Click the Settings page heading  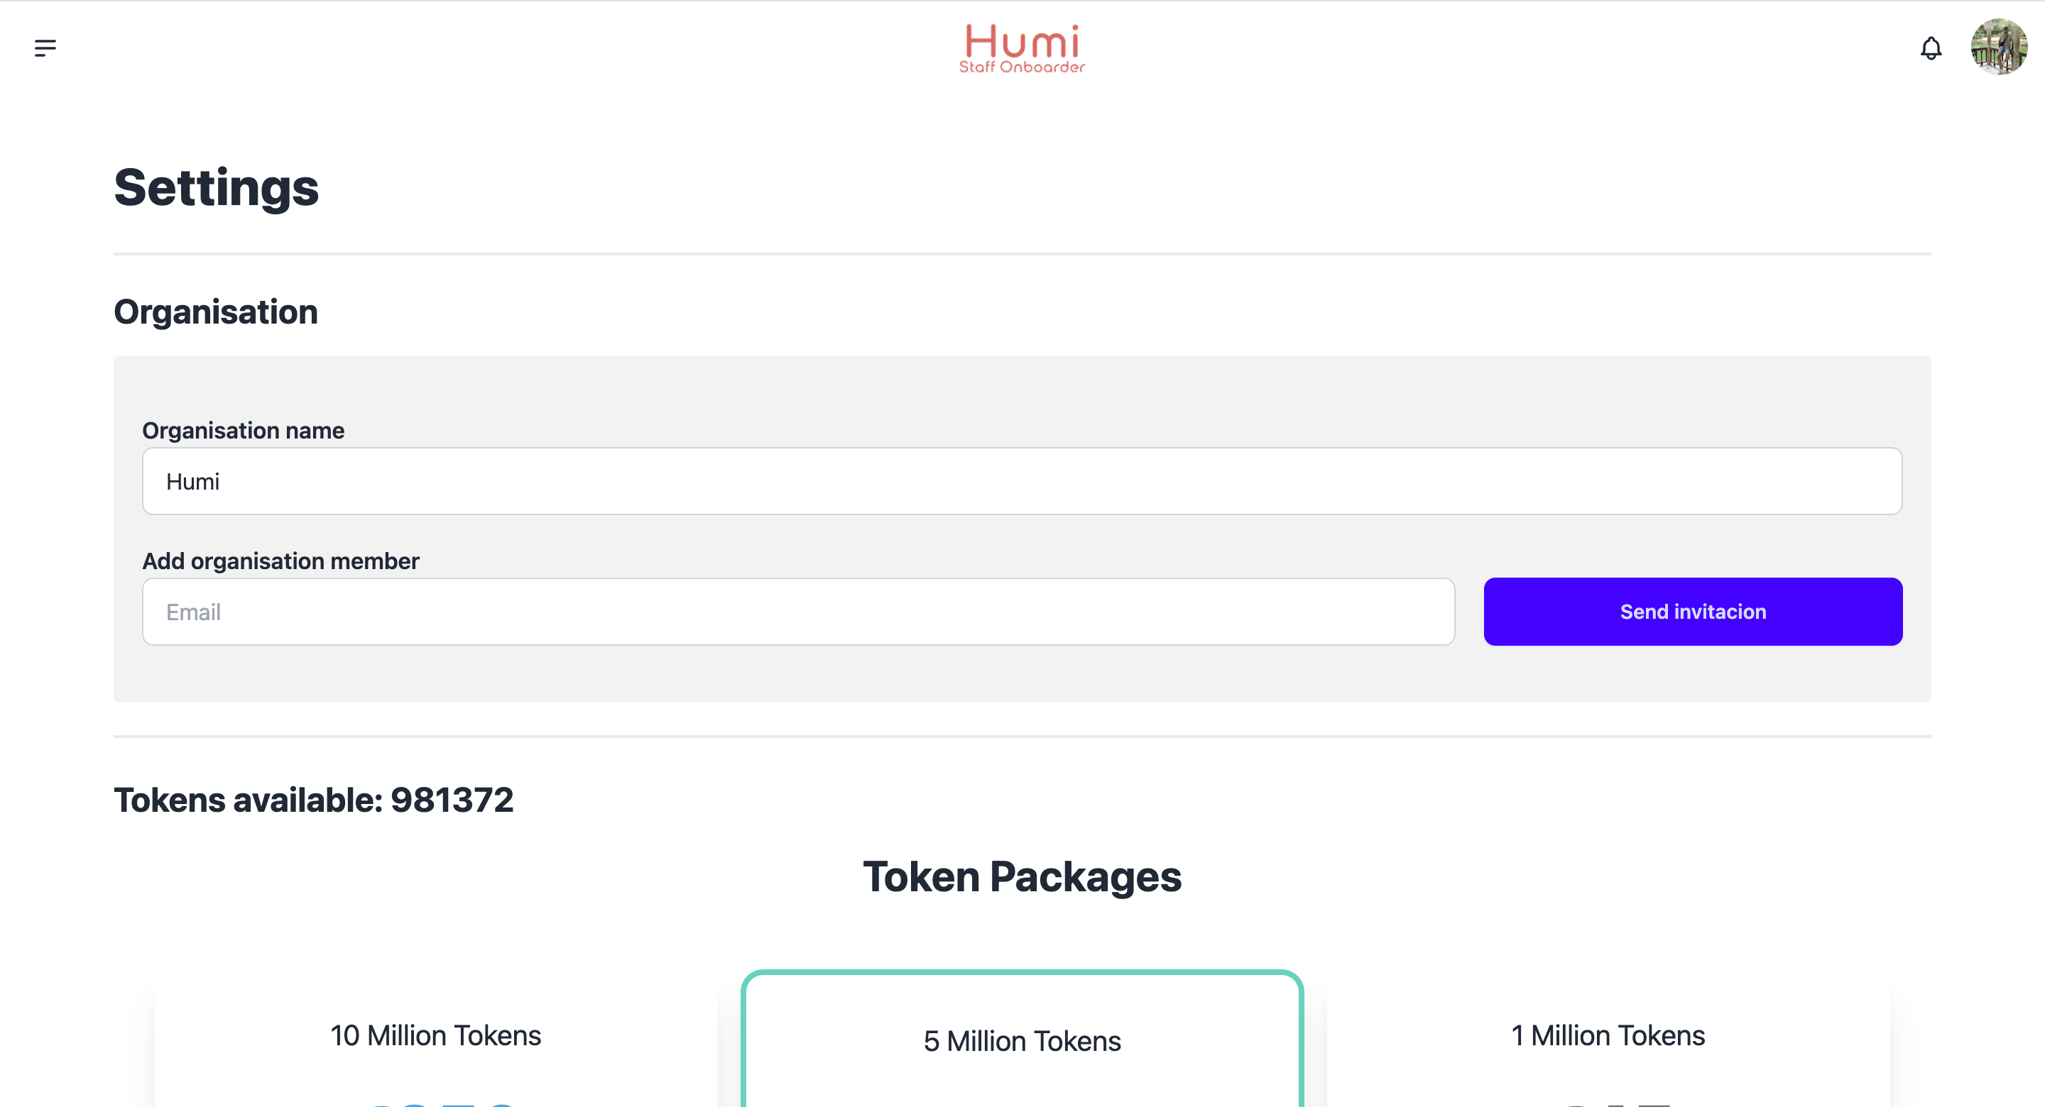click(x=216, y=188)
